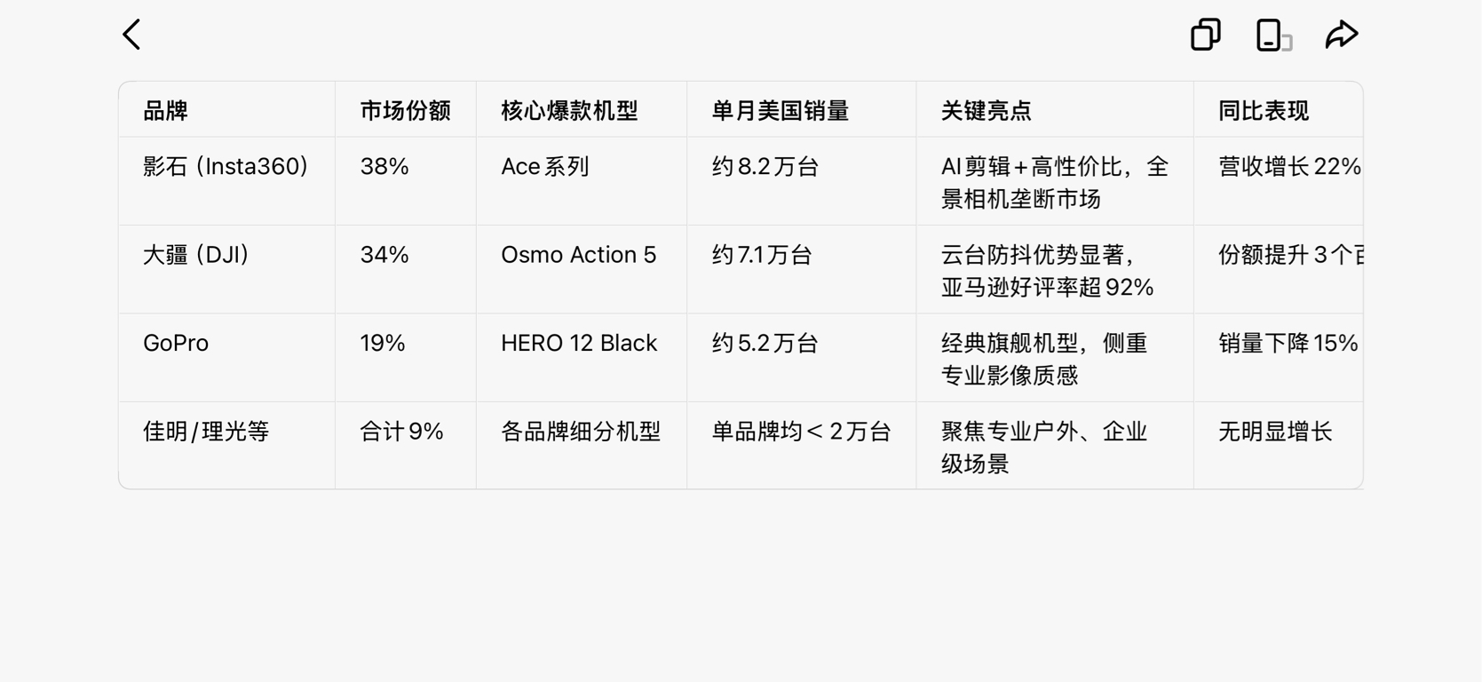Share the table via the share arrow
This screenshot has width=1482, height=682.
click(1341, 36)
